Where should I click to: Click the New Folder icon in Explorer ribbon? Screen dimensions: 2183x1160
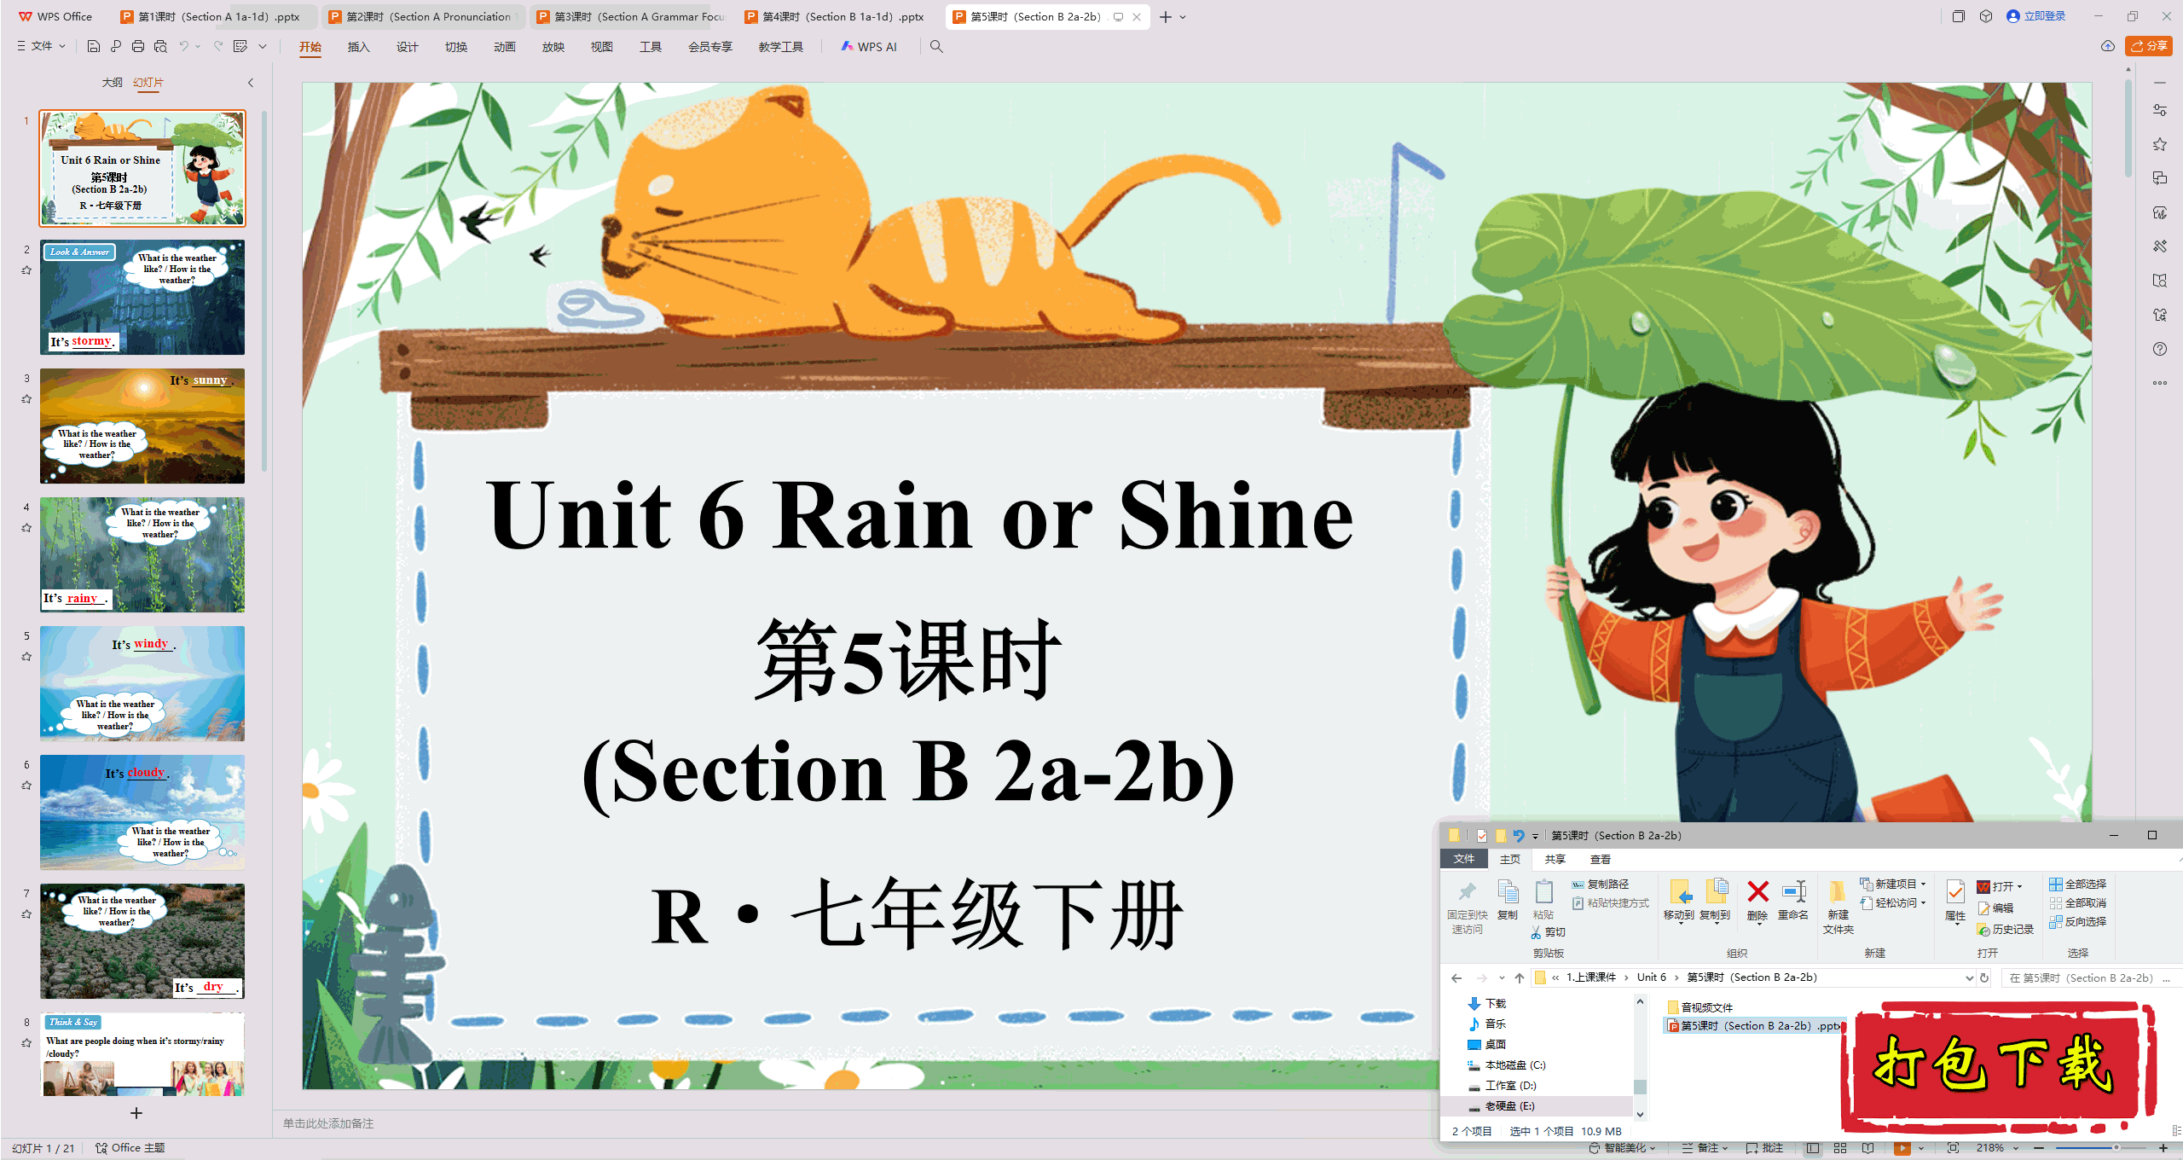click(x=1838, y=892)
